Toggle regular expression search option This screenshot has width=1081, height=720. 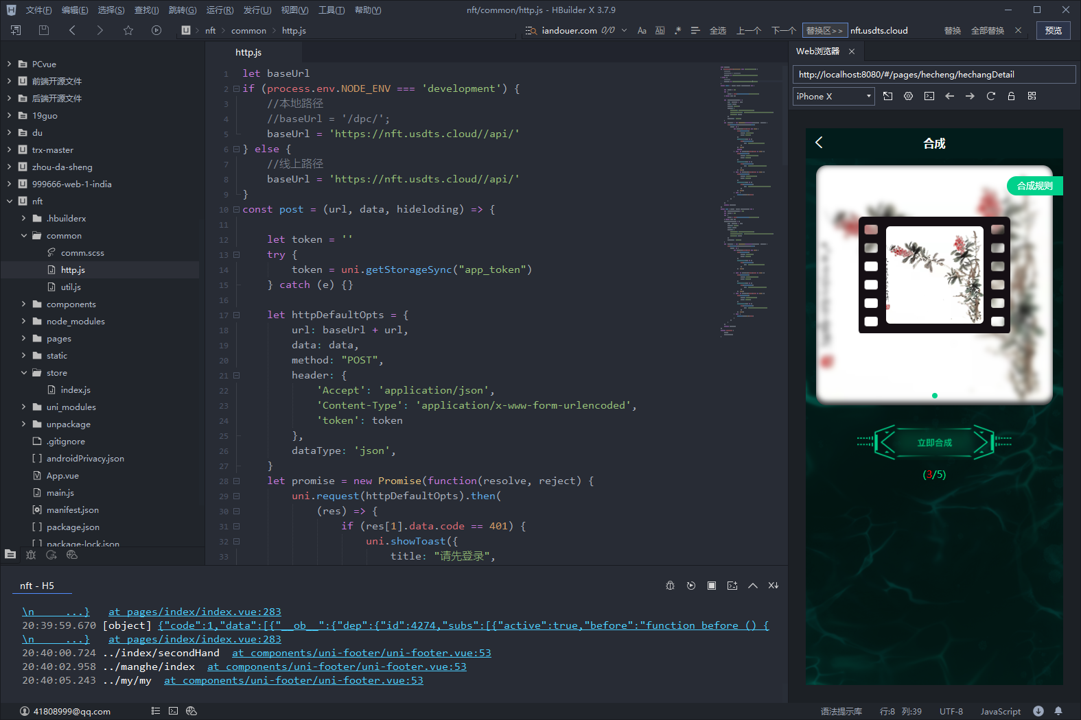coord(677,30)
